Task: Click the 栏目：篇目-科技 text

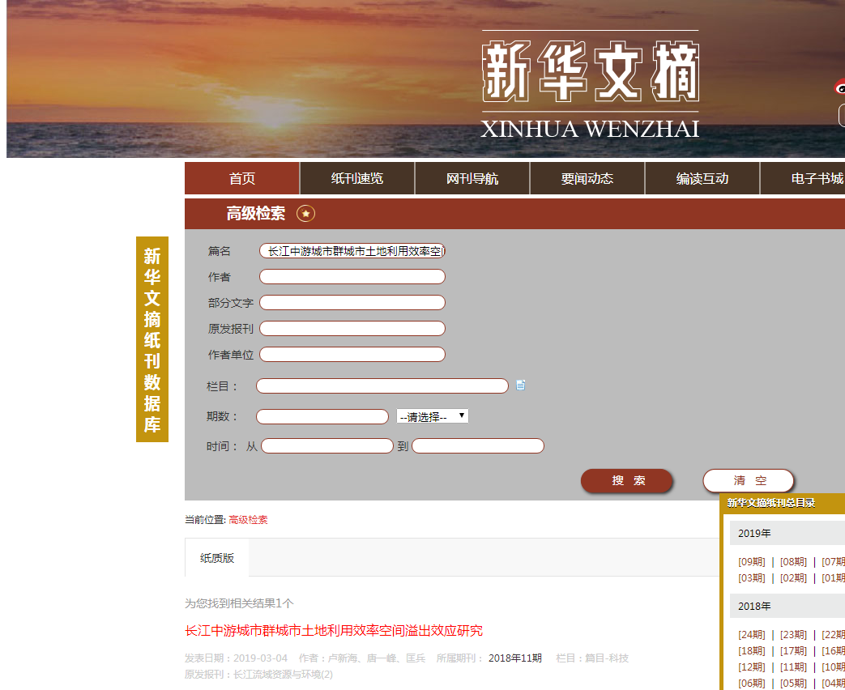Action: (592, 658)
